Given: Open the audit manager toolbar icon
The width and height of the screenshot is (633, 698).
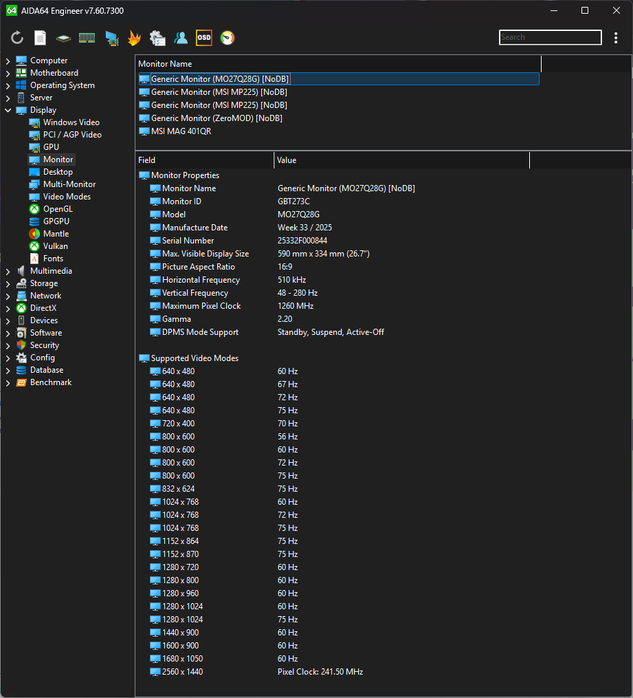Looking at the screenshot, I should point(157,39).
